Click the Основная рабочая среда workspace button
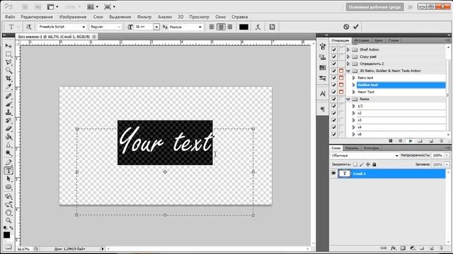The width and height of the screenshot is (453, 254). click(x=374, y=7)
